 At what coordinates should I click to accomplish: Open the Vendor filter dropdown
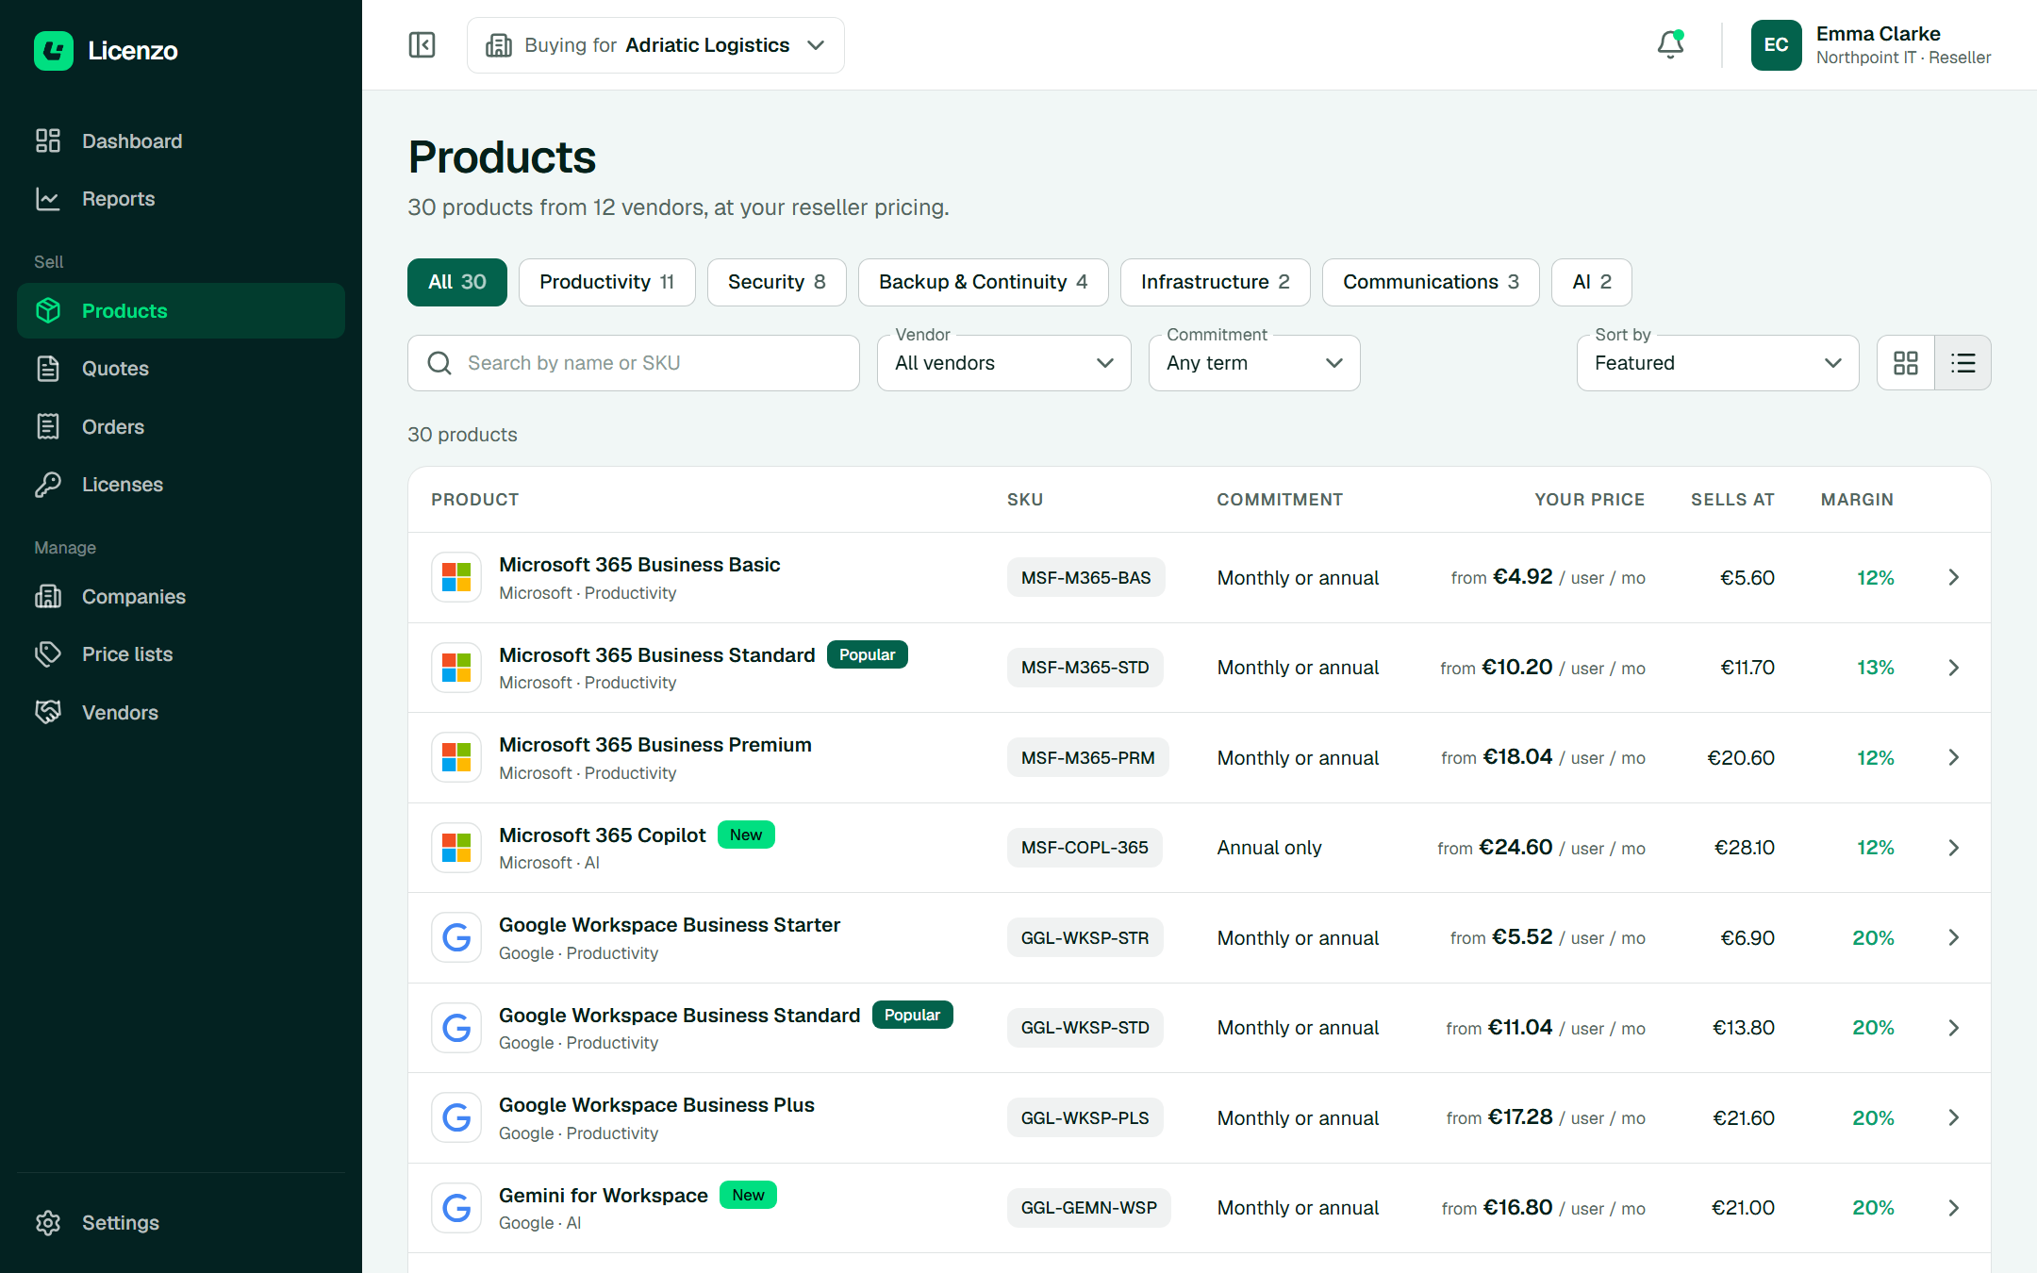(x=1004, y=363)
